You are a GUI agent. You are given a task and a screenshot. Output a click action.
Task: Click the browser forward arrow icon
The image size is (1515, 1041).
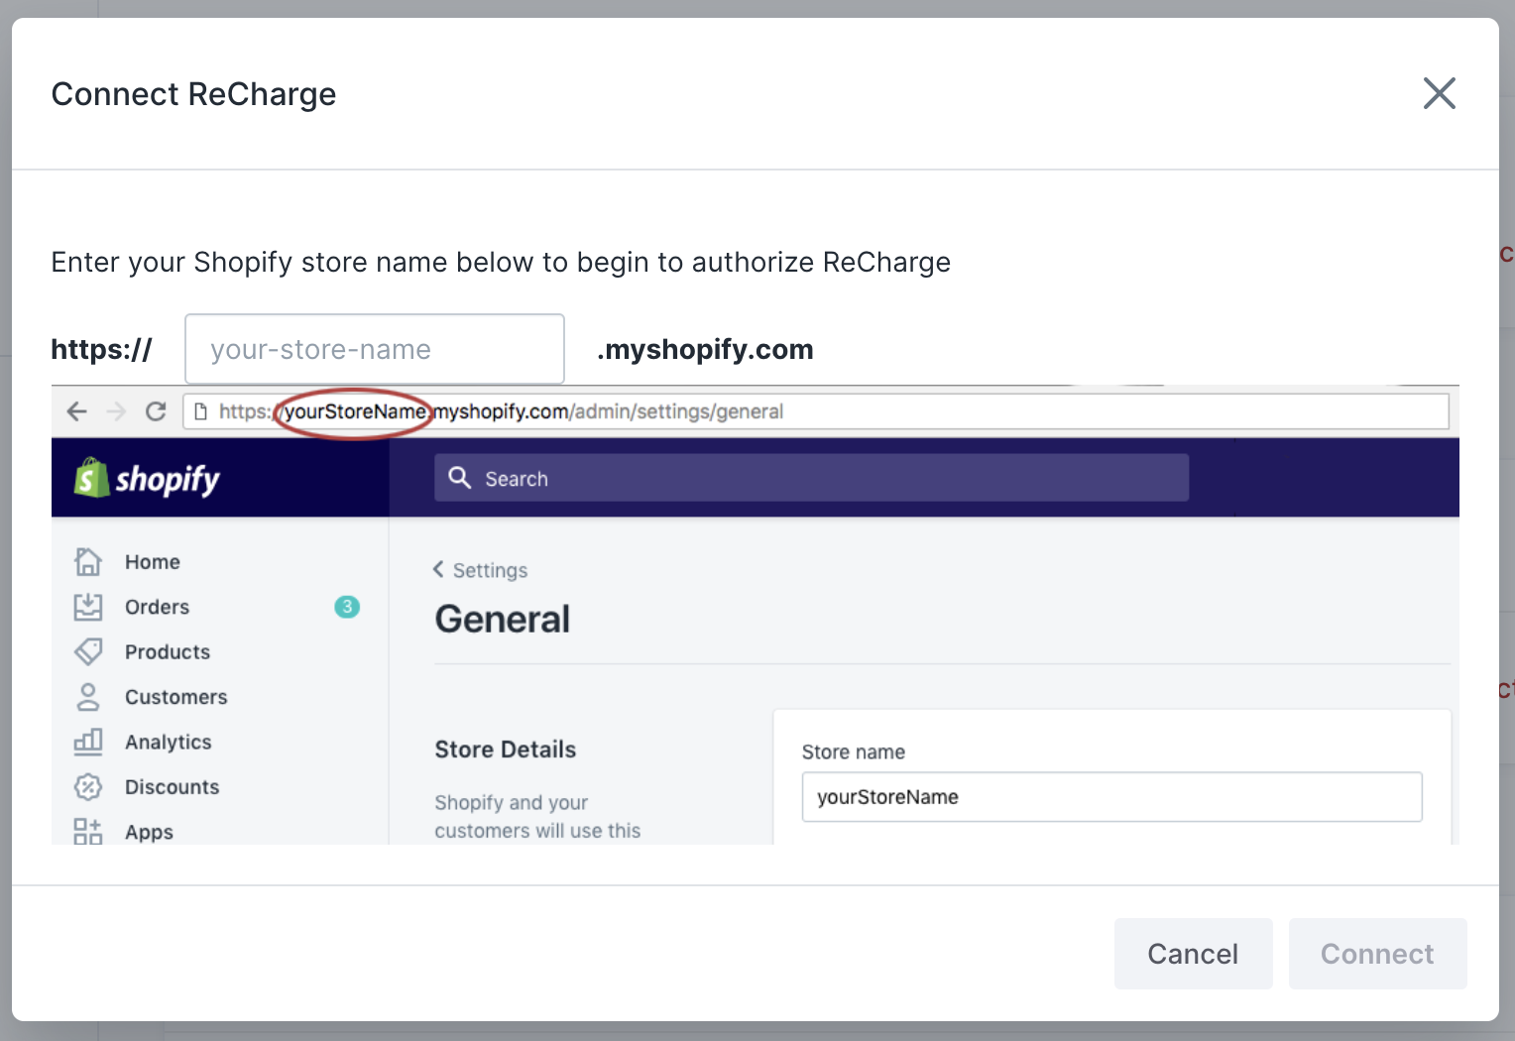(116, 411)
